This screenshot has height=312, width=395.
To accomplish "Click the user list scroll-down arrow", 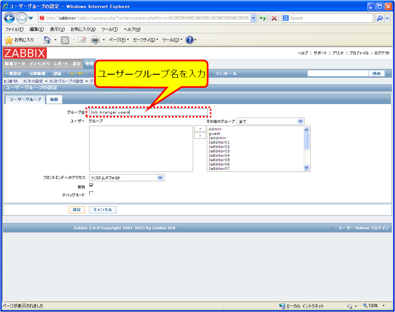I will point(306,167).
